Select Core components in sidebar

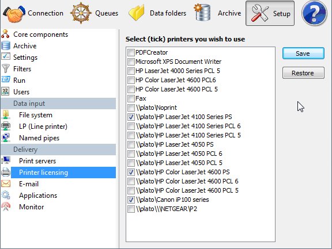[x=40, y=34]
